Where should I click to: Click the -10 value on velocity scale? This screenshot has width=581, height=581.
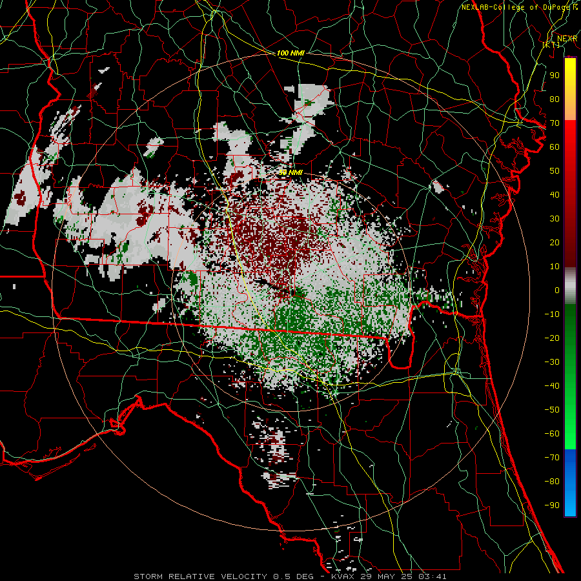[552, 314]
